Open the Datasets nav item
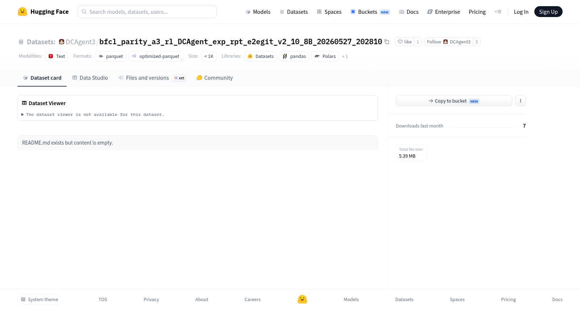The image size is (580, 312). pyautogui.click(x=294, y=12)
